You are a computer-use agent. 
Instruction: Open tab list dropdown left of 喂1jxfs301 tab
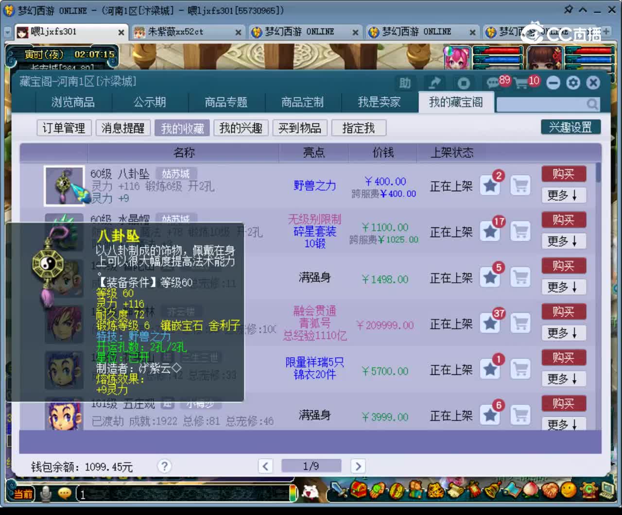(8, 32)
